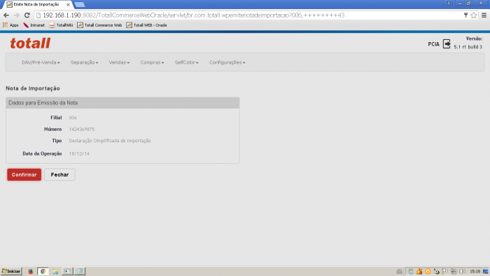The height and width of the screenshot is (276, 490).
Task: Open the Iniciar start menu
Action: click(x=11, y=271)
